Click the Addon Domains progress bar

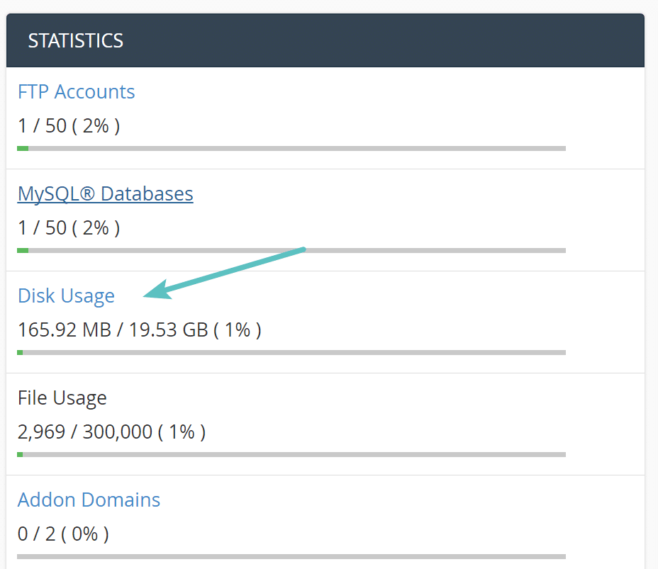pos(291,556)
